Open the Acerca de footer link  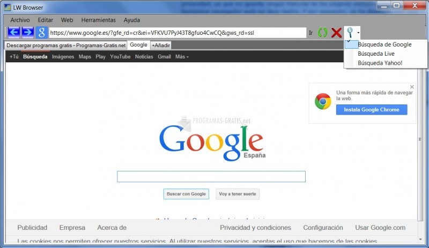point(112,228)
